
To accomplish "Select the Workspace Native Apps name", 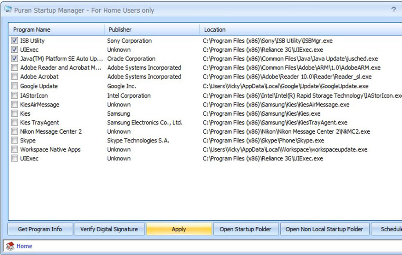I will 50,149.
